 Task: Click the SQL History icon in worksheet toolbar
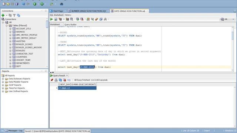(x=101, y=19)
